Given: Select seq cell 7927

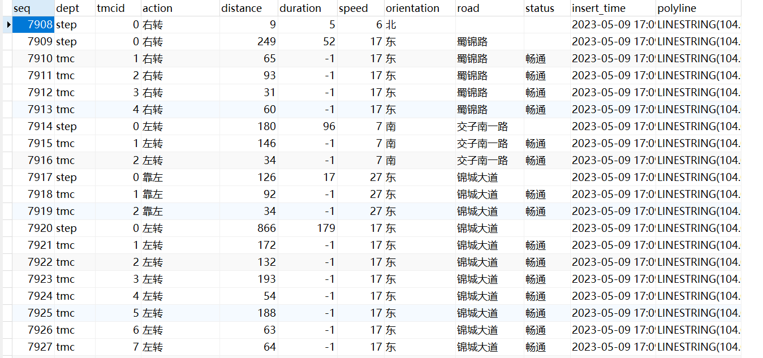Looking at the screenshot, I should (x=33, y=347).
